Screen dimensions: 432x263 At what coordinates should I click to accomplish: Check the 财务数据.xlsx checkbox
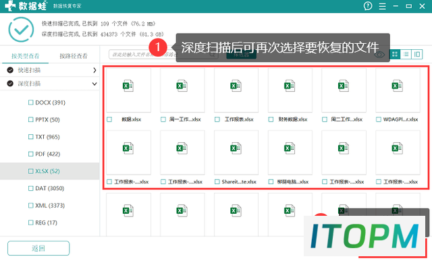pos(271,119)
